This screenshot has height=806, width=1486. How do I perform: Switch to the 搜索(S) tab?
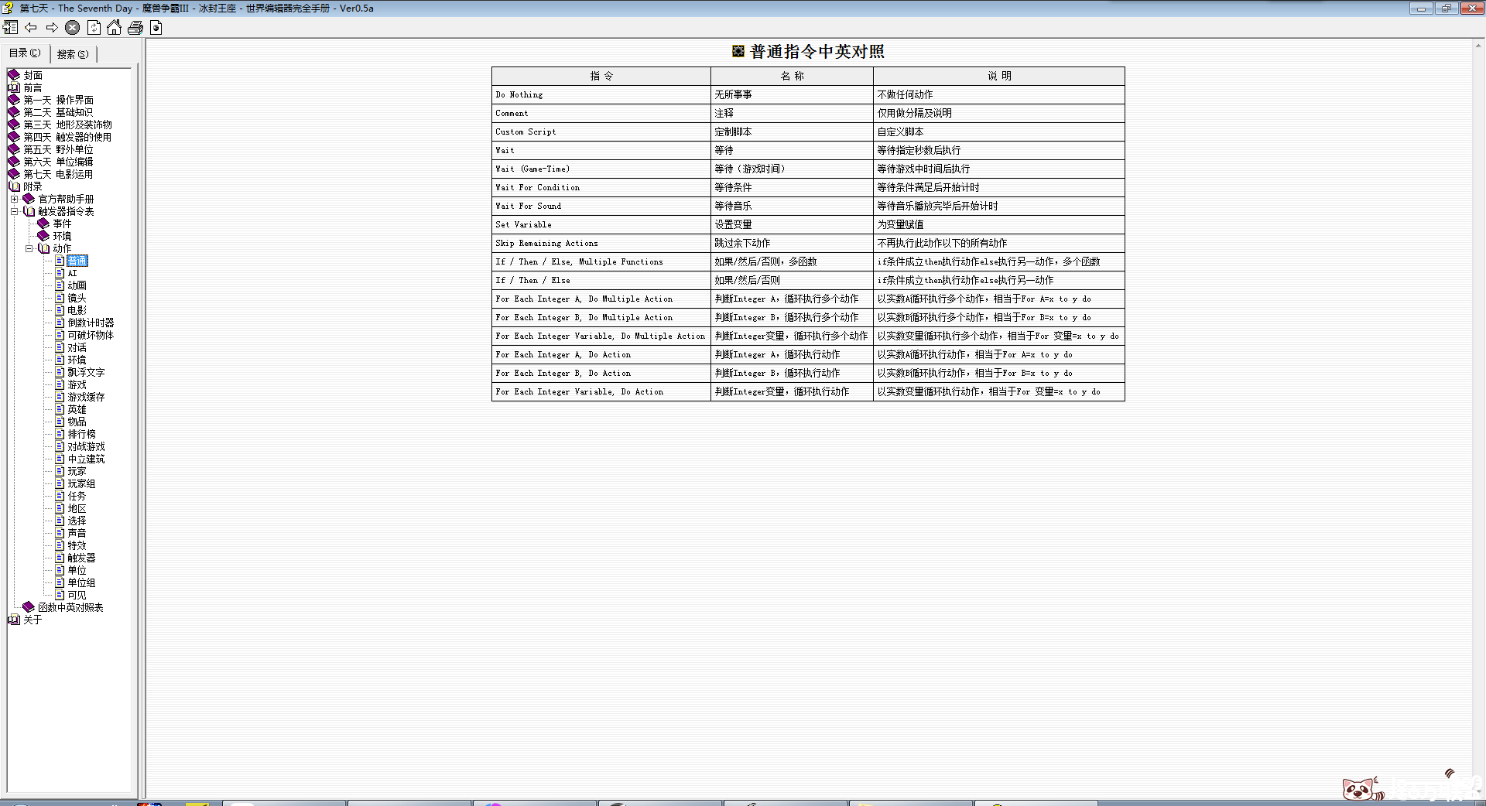point(72,53)
